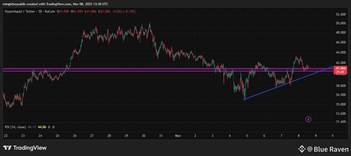Click the purple RSI value 46.17
351x156 pixels.
coord(32,127)
